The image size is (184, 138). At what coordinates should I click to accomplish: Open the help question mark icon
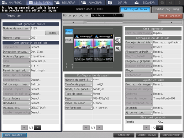[179, 2]
